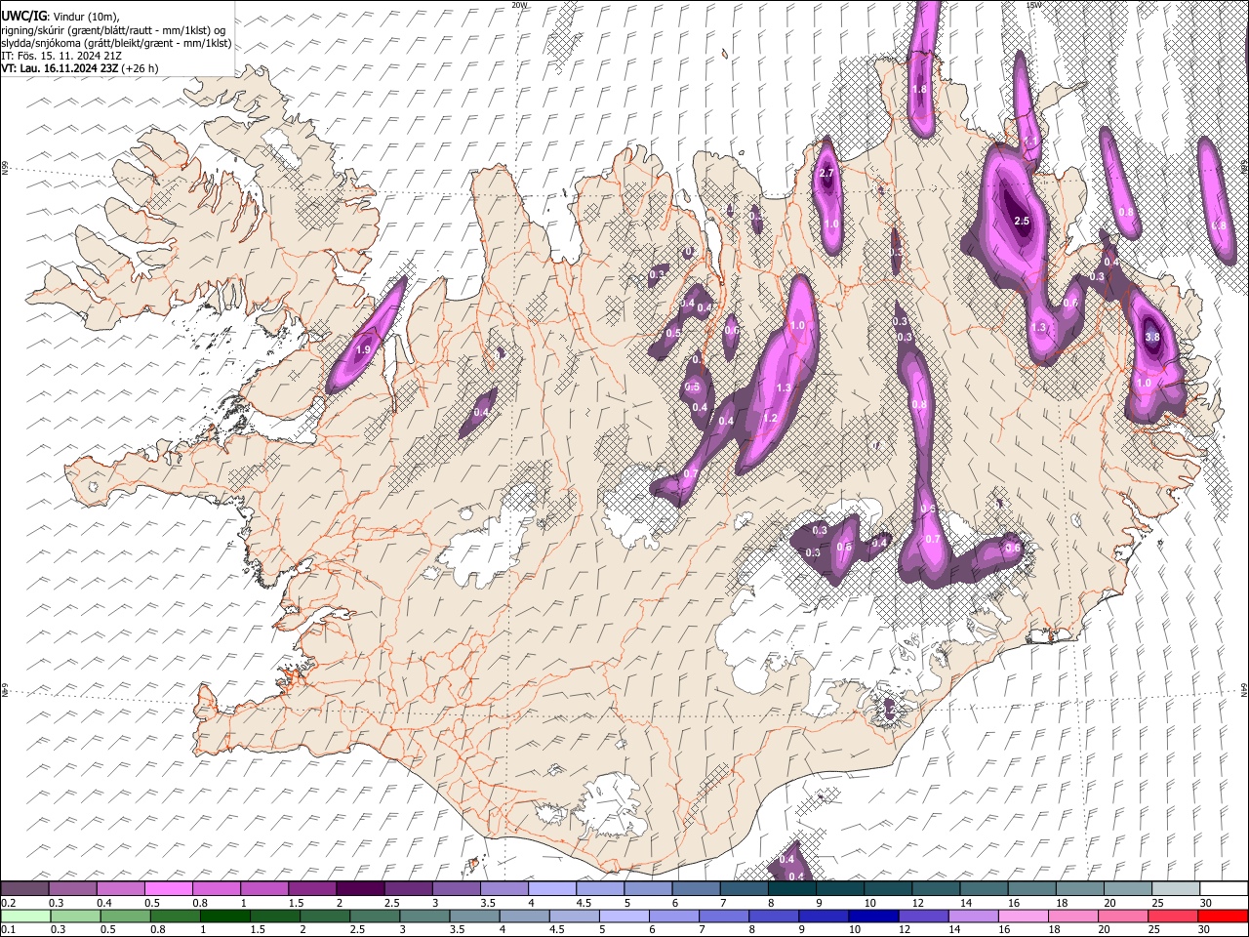Viewport: 1249px width, 937px height.
Task: Select the '1.2' snowfall value label
Action: point(769,419)
